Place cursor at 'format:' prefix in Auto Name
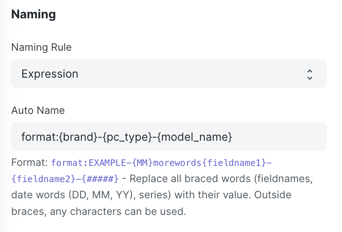 [40, 137]
